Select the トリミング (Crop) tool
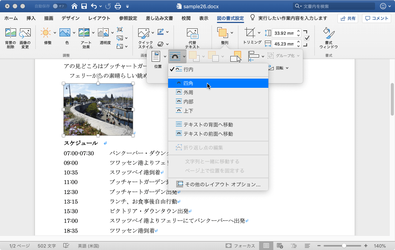The height and width of the screenshot is (250, 395). [250, 33]
